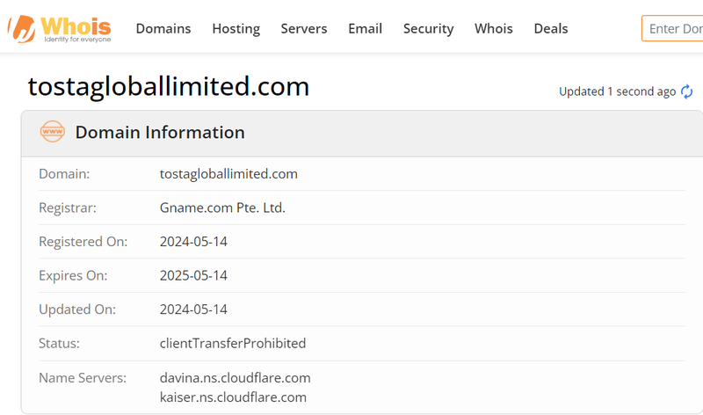Click the Whois navigation item
Image resolution: width=703 pixels, height=415 pixels.
point(493,28)
